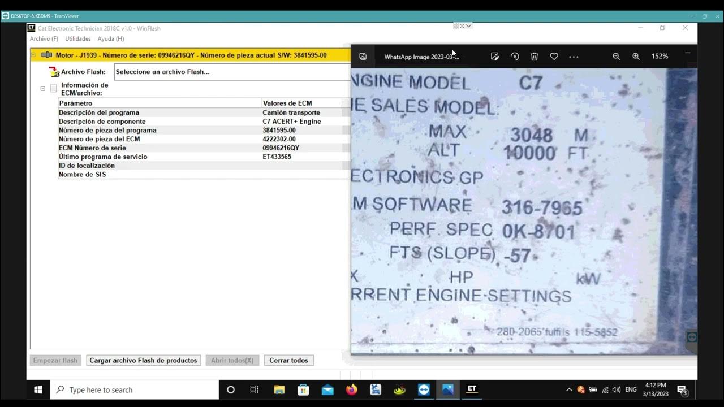Click the Cerrar todos button
This screenshot has width=724, height=407.
coord(288,360)
